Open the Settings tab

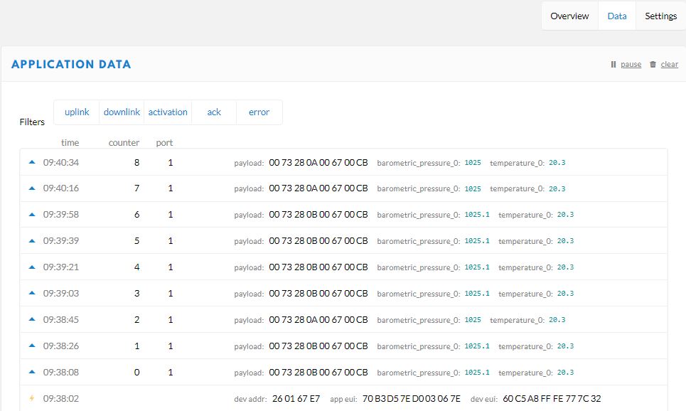pos(660,16)
